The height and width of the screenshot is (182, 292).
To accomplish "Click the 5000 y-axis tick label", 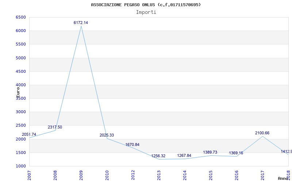I will point(21,58).
